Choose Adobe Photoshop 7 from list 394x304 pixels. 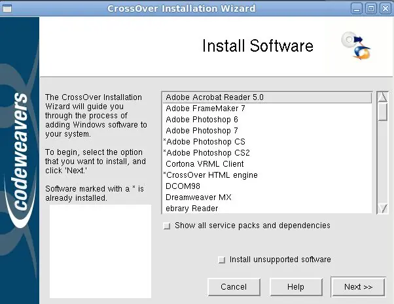(267, 131)
